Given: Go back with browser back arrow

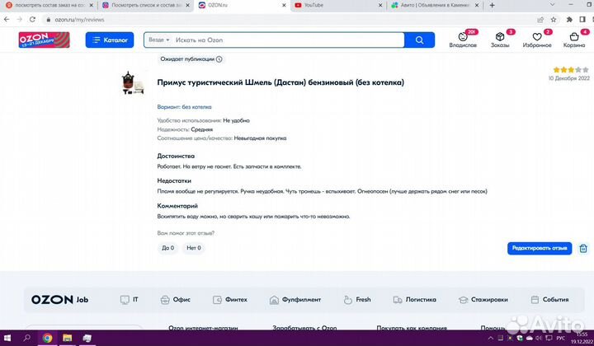Looking at the screenshot, I should [x=7, y=19].
